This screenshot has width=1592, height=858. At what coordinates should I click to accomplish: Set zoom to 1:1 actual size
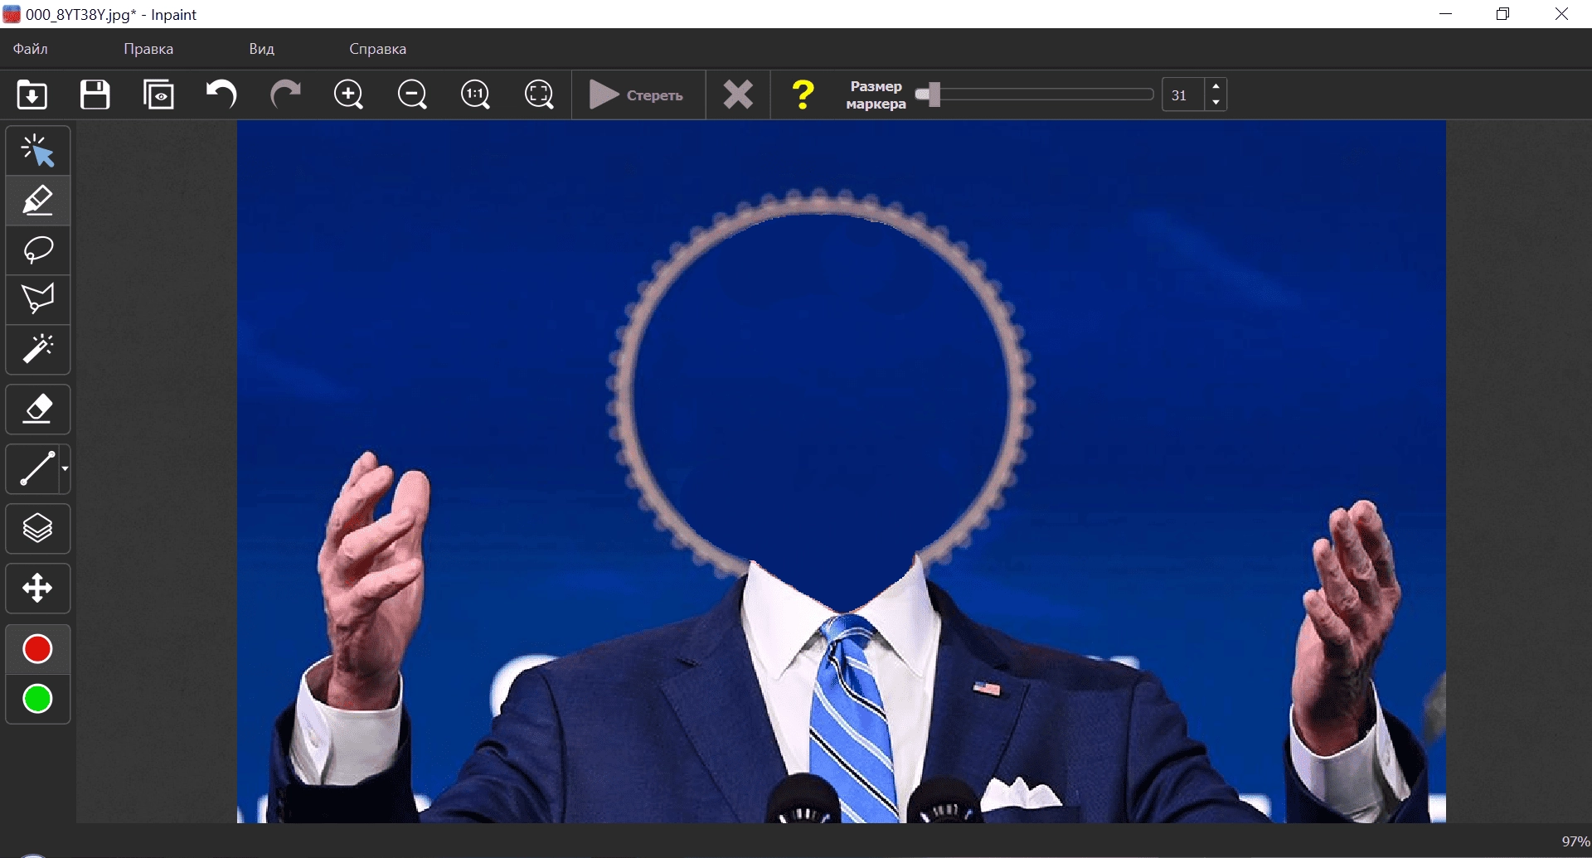coord(475,95)
